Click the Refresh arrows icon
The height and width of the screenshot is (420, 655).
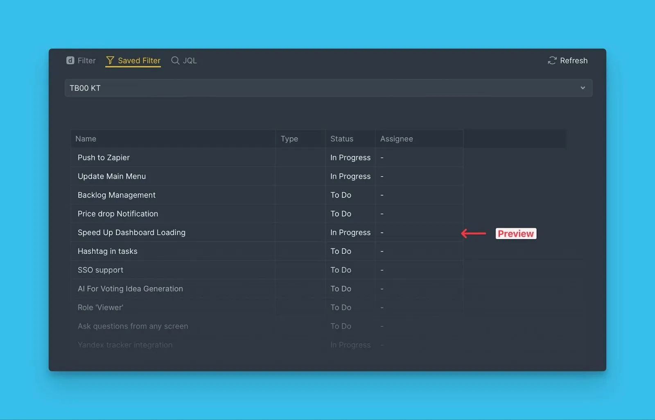click(552, 61)
